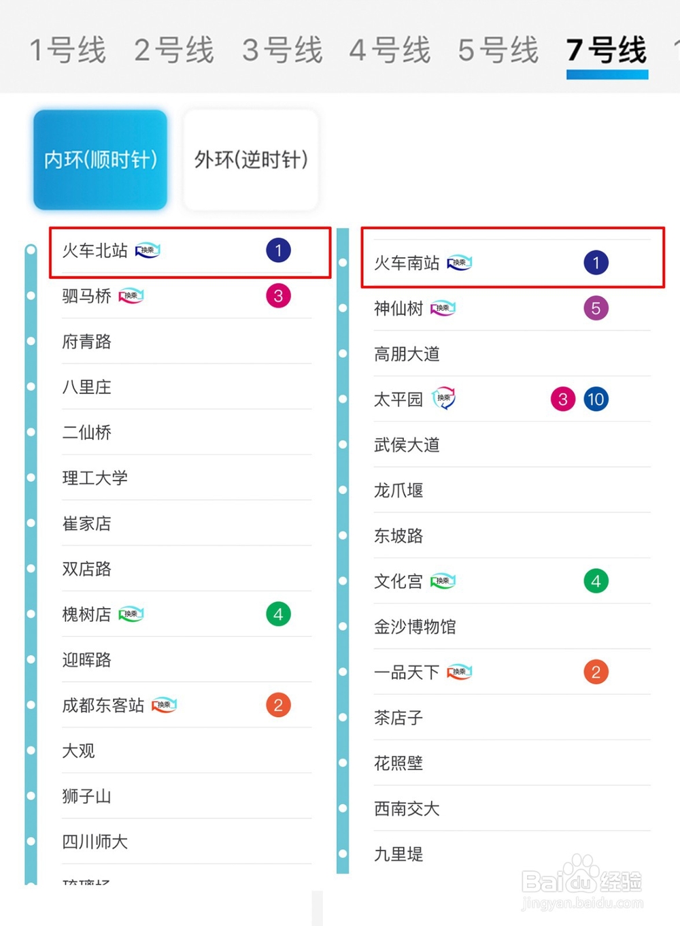The height and width of the screenshot is (926, 680).
Task: Select the 西南交大 station entry
Action: 511,808
